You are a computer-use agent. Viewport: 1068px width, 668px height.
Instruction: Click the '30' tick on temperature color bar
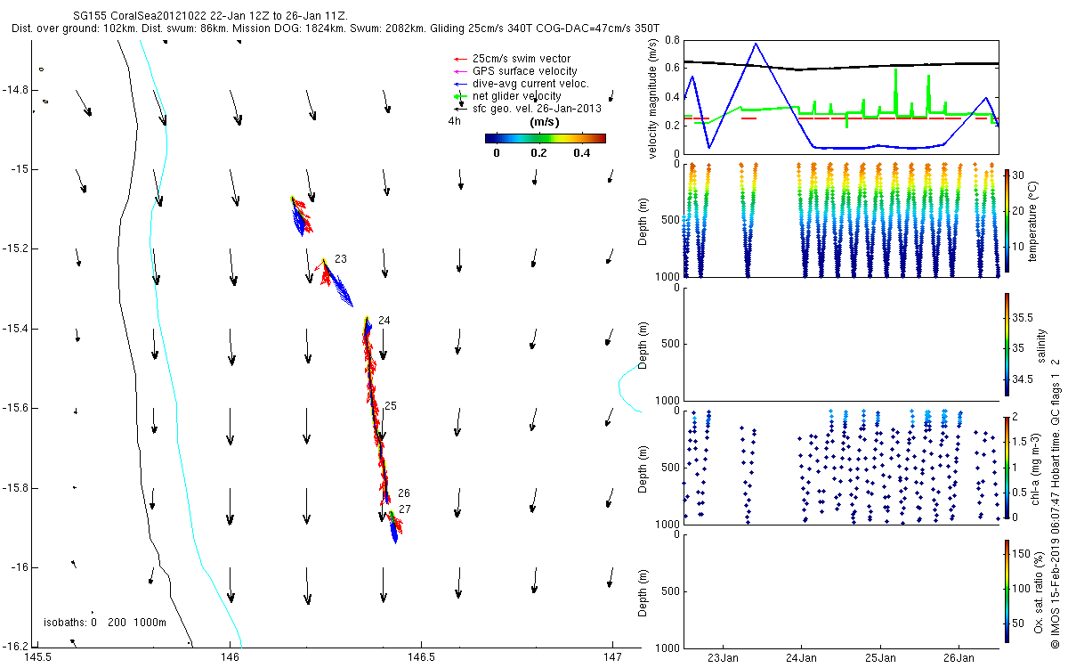pyautogui.click(x=1019, y=175)
